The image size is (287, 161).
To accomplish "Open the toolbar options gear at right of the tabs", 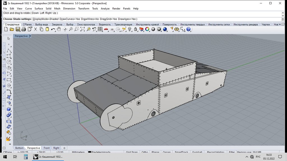I will 283,24.
